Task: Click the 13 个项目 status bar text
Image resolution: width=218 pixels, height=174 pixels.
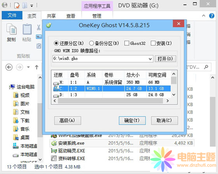Action: point(17,167)
